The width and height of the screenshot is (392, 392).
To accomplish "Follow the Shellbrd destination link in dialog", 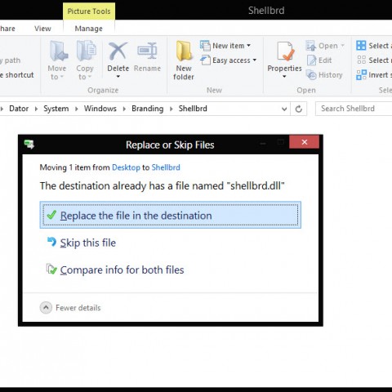I will tap(166, 167).
